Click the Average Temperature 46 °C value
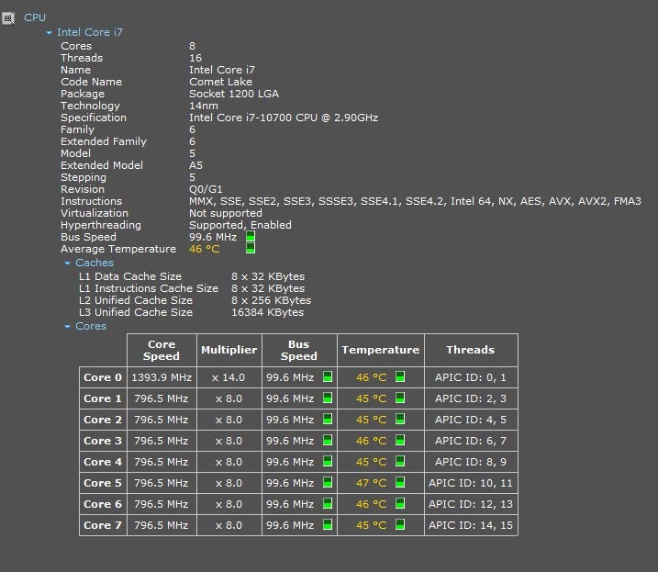Image resolution: width=658 pixels, height=572 pixels. point(205,249)
